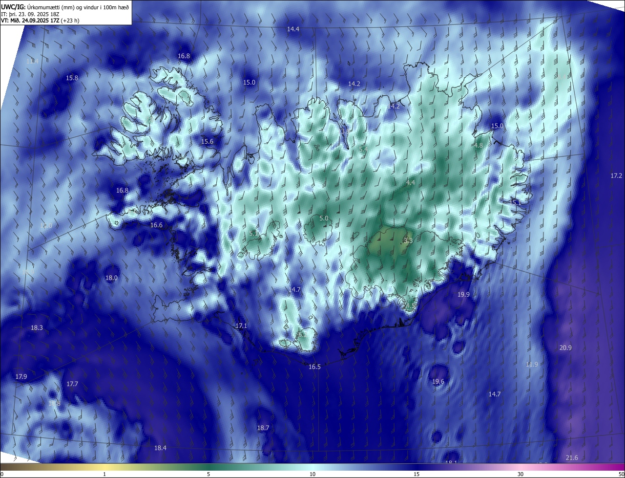Click the 17.1 value on the map
This screenshot has width=625, height=478.
(241, 326)
